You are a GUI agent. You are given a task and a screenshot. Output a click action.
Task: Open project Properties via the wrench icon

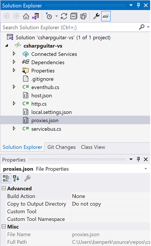[x=96, y=16]
